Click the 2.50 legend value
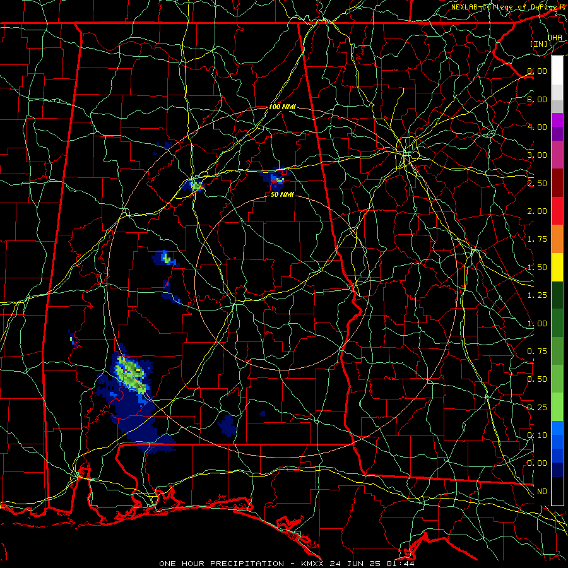The width and height of the screenshot is (568, 568). [x=537, y=183]
